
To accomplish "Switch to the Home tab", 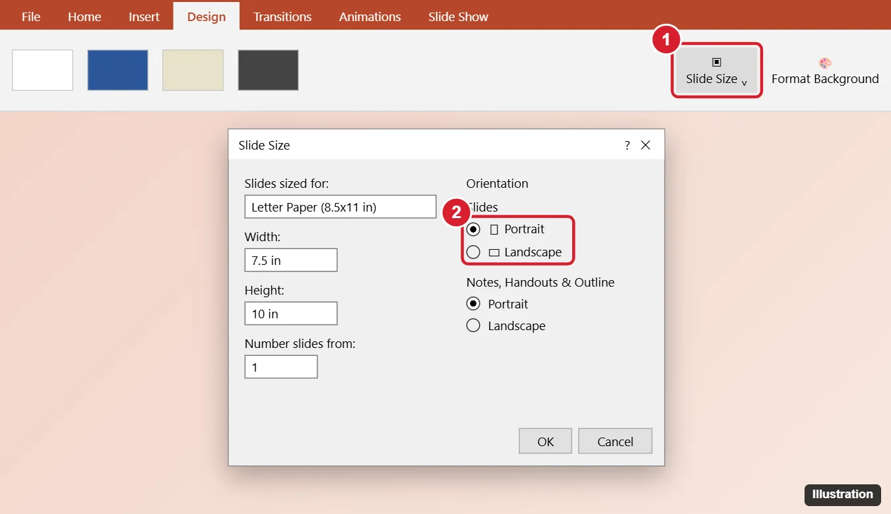I will pyautogui.click(x=84, y=16).
